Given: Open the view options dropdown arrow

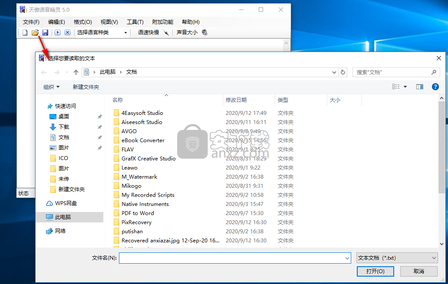Looking at the screenshot, I should coord(405,86).
